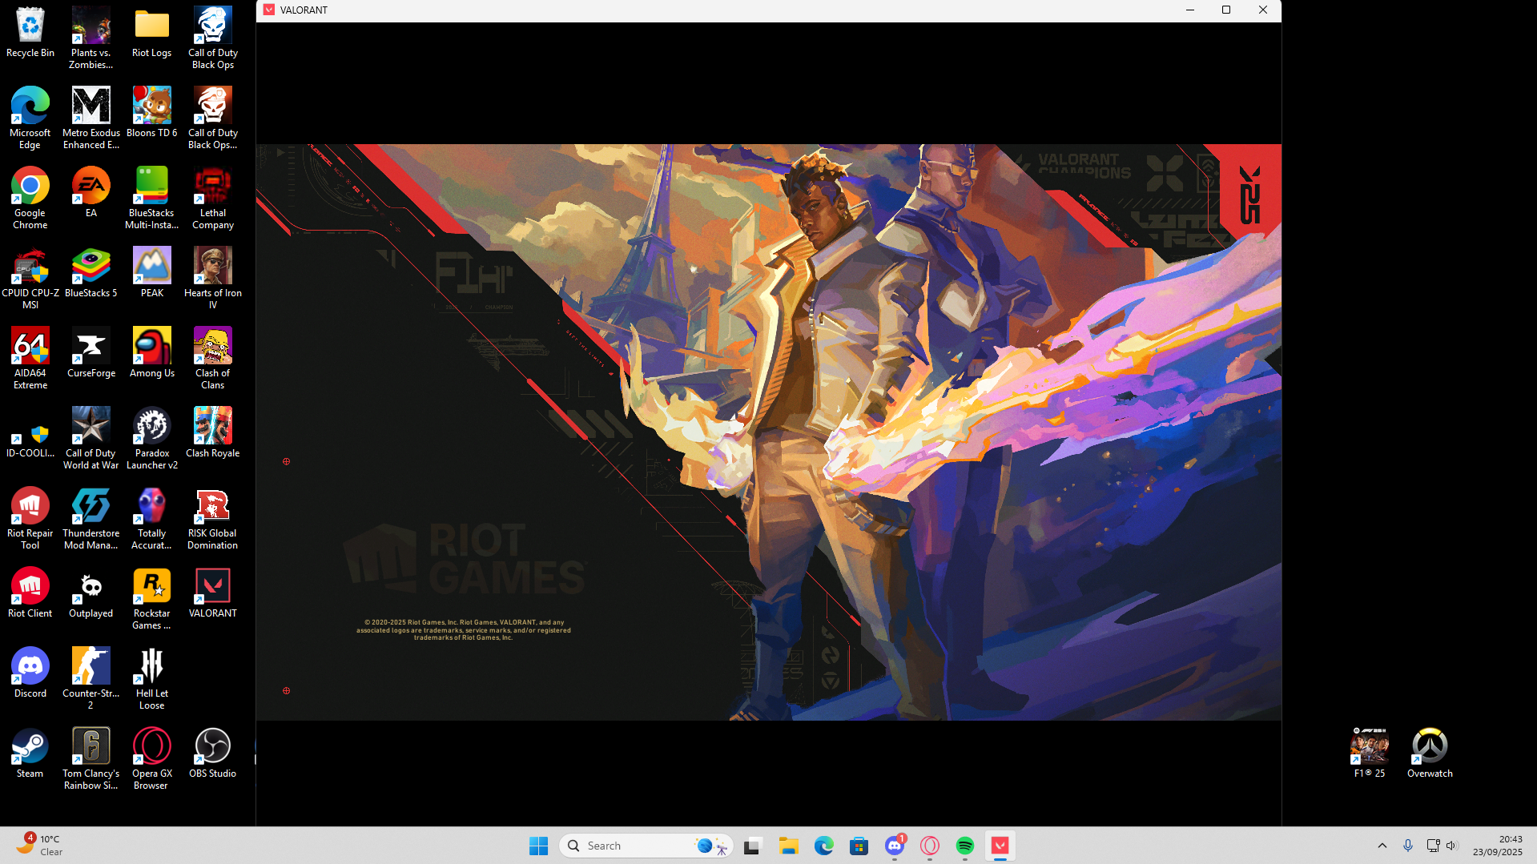Click the VALORANT taskbar button
Screen dimensions: 1537x864
1000,846
